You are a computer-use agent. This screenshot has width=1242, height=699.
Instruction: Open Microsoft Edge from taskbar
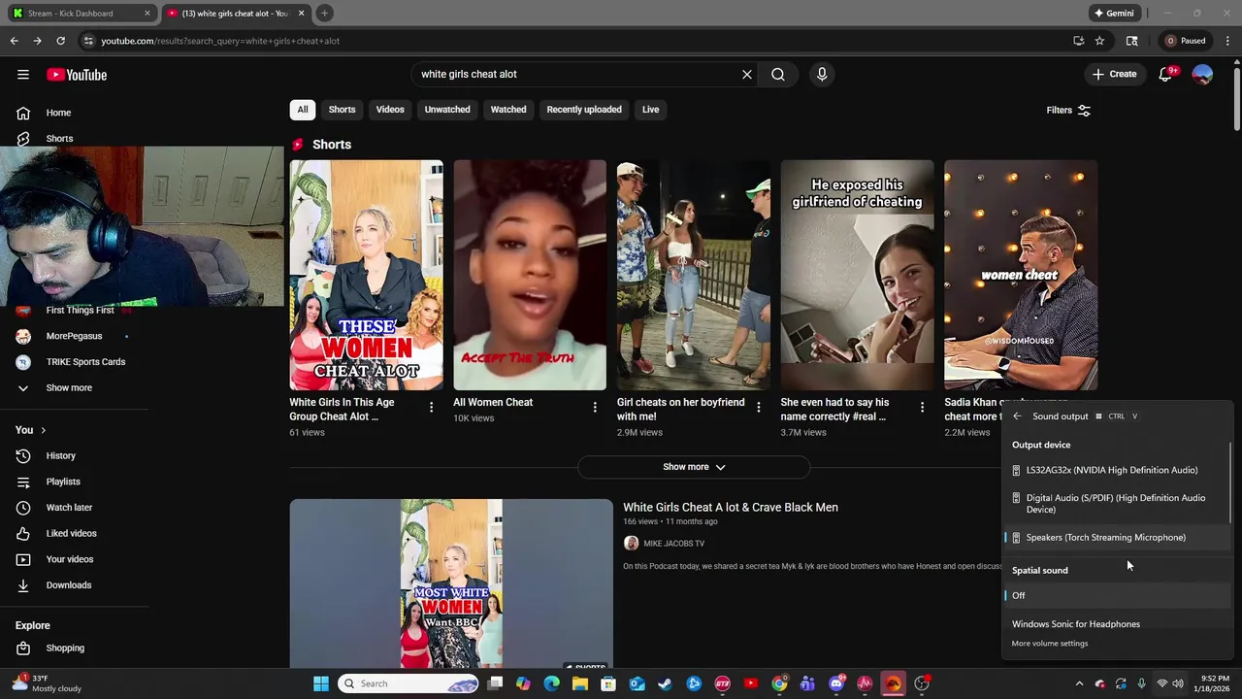coord(551,683)
